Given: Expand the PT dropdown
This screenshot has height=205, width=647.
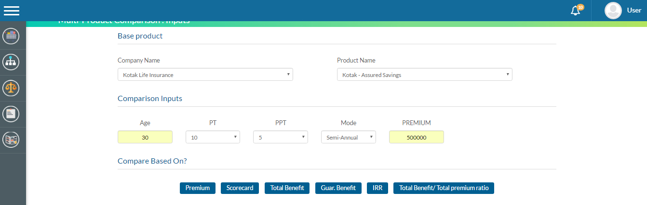Looking at the screenshot, I should pyautogui.click(x=213, y=137).
